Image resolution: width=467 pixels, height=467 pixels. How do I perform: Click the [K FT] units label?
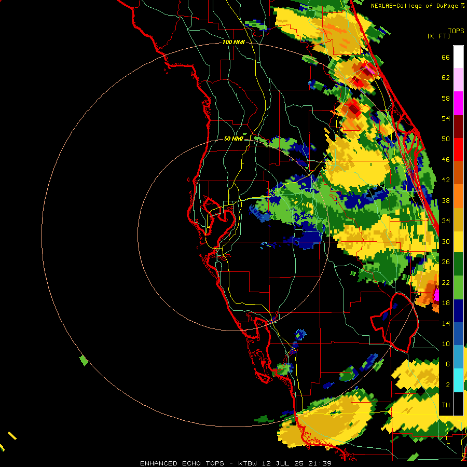(x=438, y=36)
